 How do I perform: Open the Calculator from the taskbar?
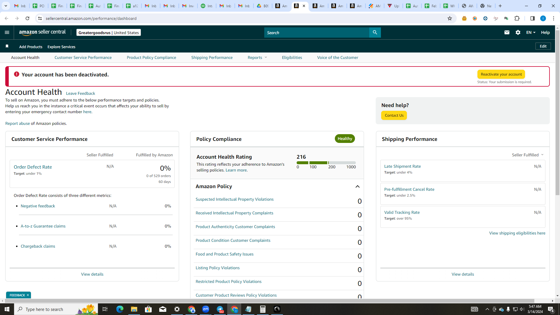[263, 309]
